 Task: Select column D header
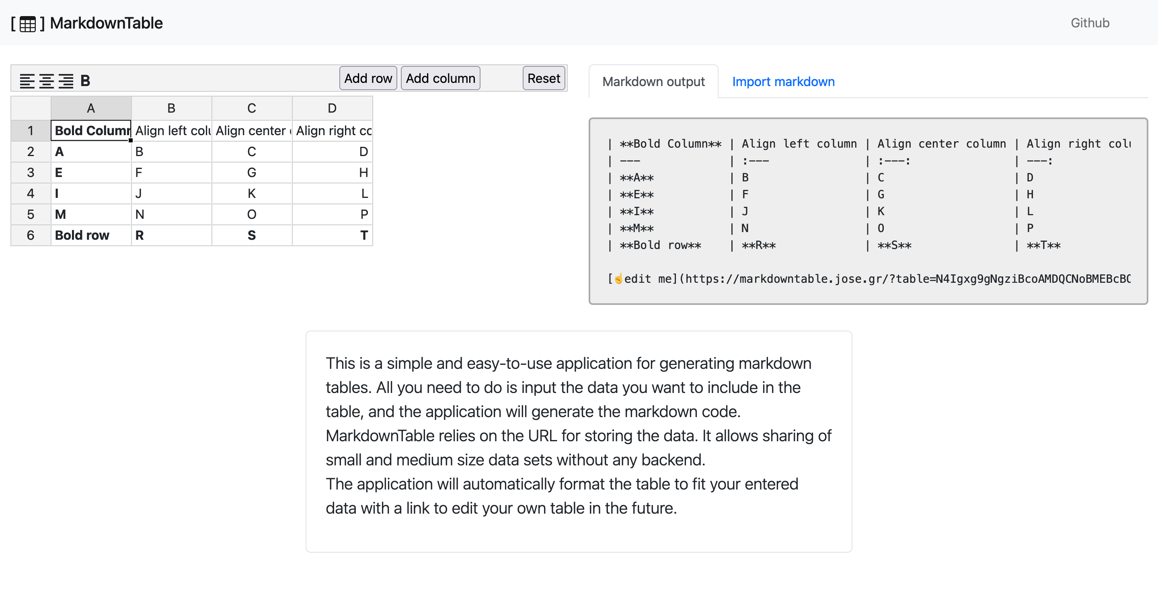point(332,108)
